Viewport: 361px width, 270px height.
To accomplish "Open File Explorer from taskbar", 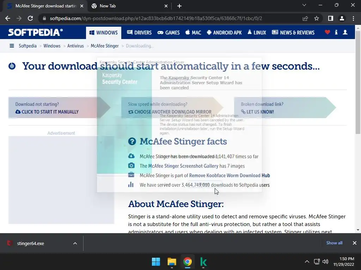I will (x=172, y=262).
